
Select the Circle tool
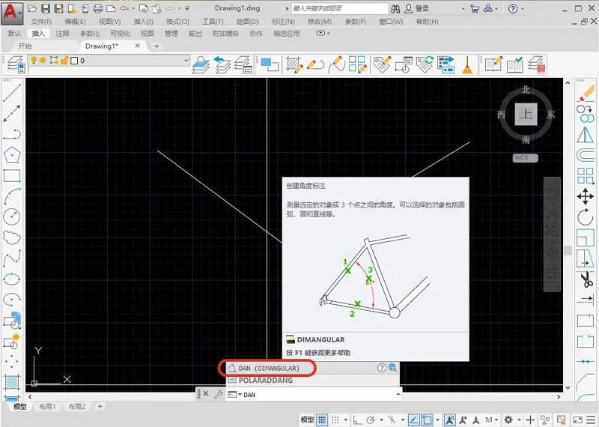12,216
